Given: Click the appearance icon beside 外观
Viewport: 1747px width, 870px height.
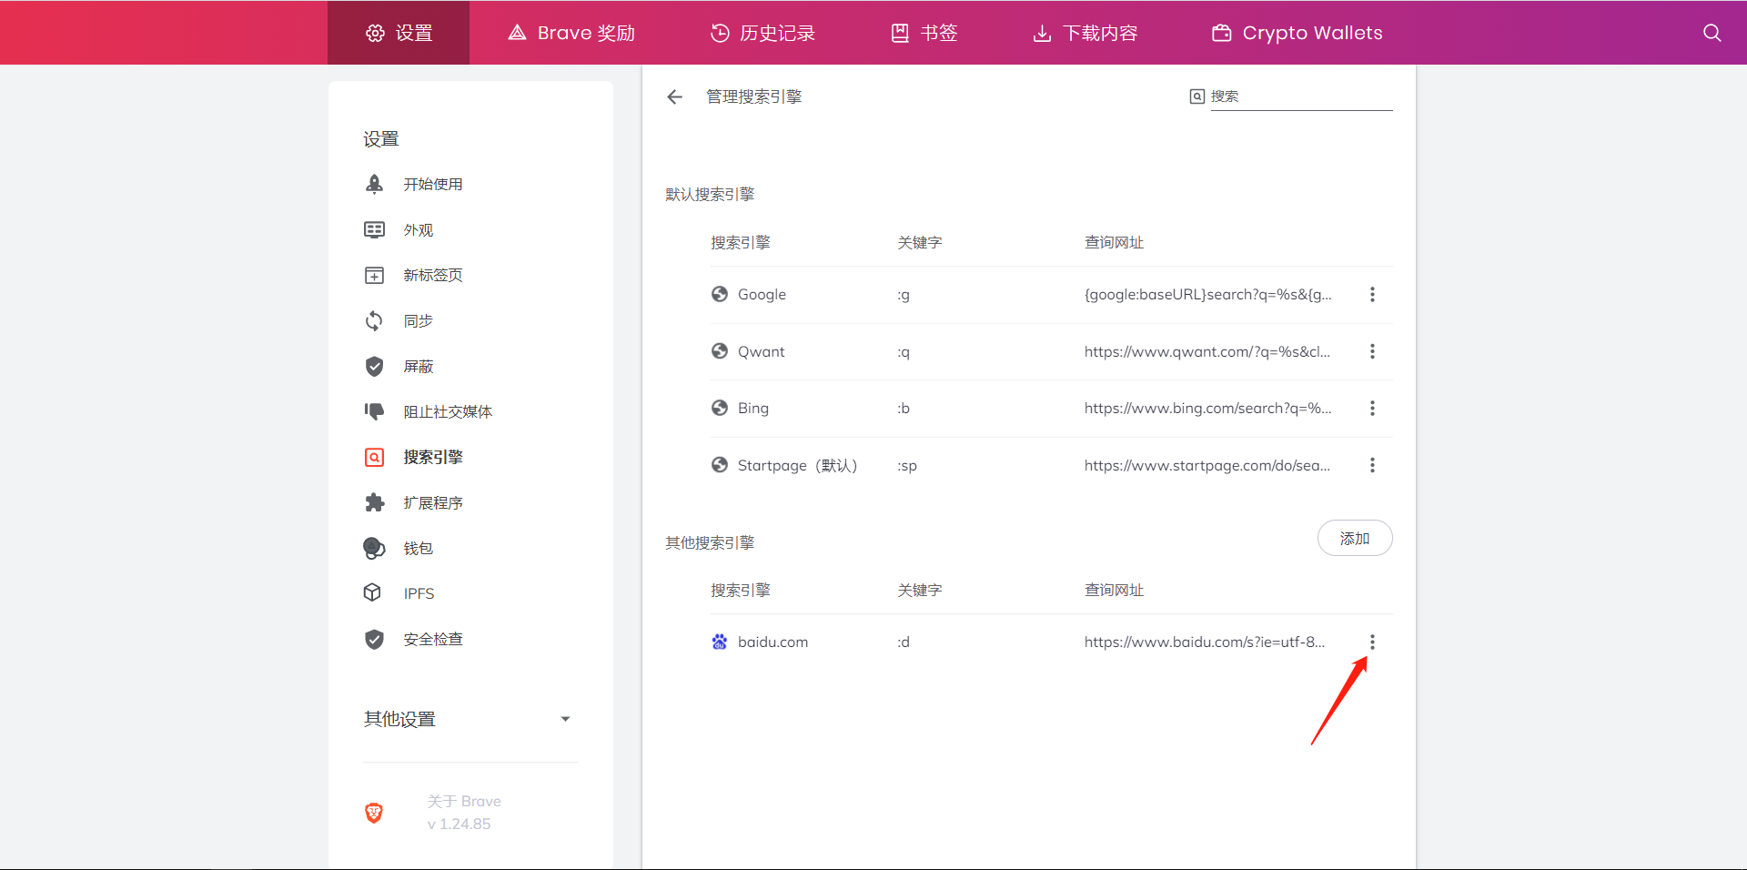Looking at the screenshot, I should coord(374,229).
